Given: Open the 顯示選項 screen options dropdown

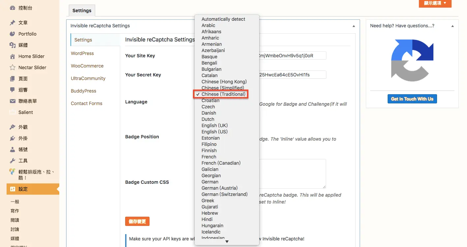Looking at the screenshot, I should click(435, 3).
